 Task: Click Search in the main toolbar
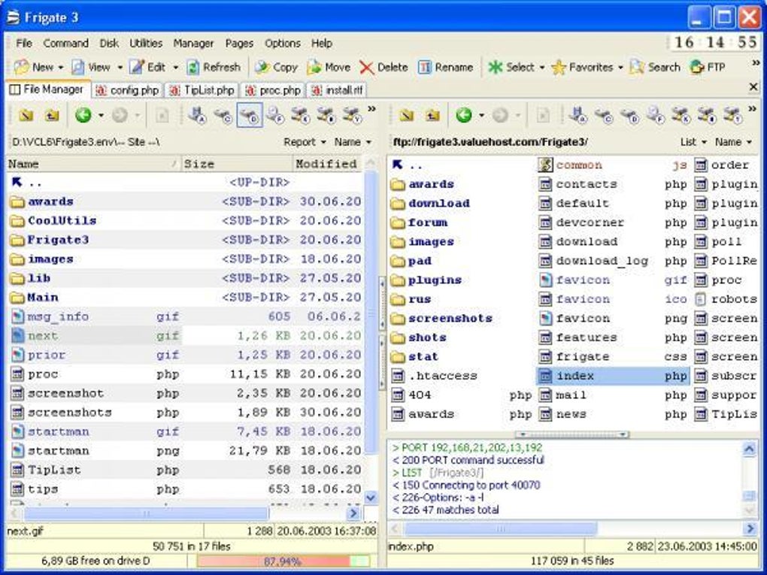coord(655,67)
